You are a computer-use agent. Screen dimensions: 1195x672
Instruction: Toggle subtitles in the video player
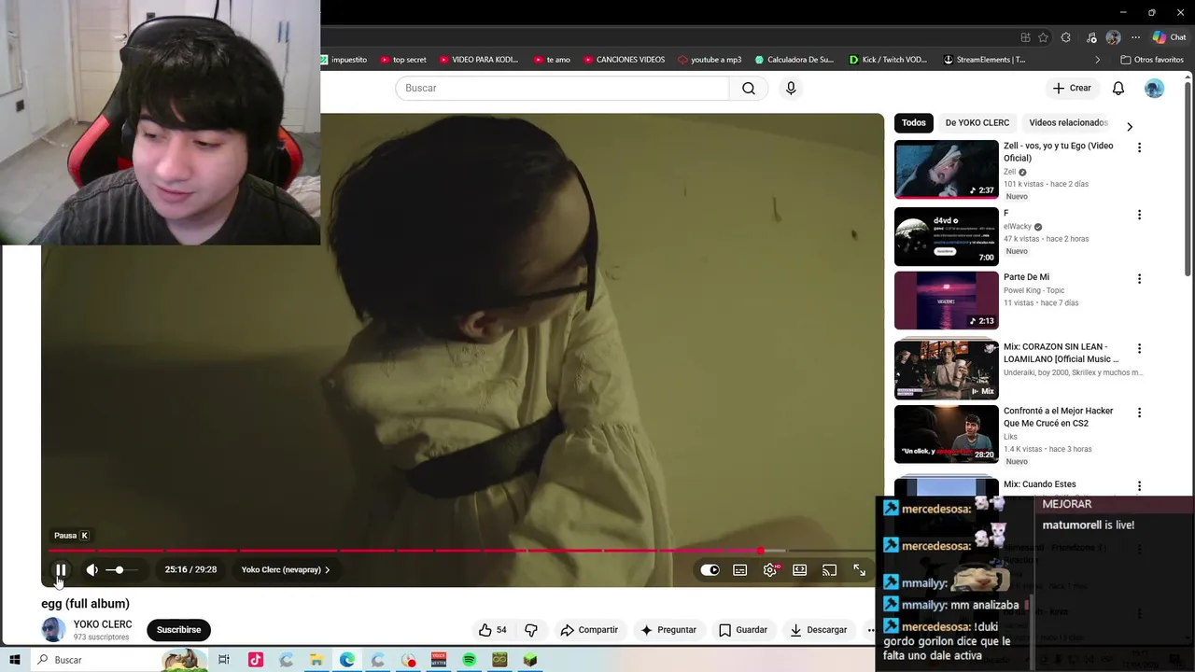pyautogui.click(x=739, y=569)
